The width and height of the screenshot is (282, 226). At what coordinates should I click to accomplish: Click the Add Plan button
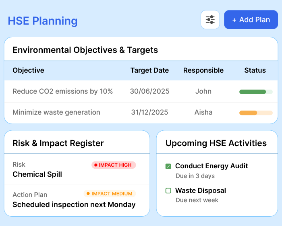pyautogui.click(x=251, y=20)
